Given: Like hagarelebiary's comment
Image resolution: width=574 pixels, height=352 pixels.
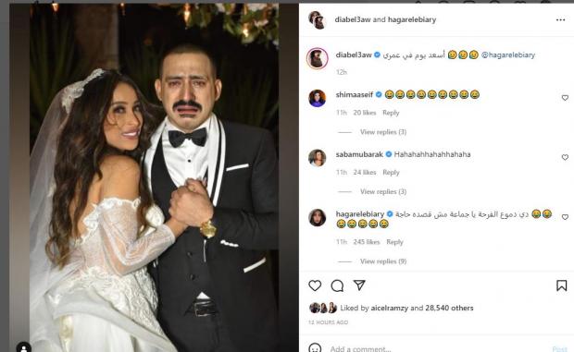Looking at the screenshot, I should (565, 217).
